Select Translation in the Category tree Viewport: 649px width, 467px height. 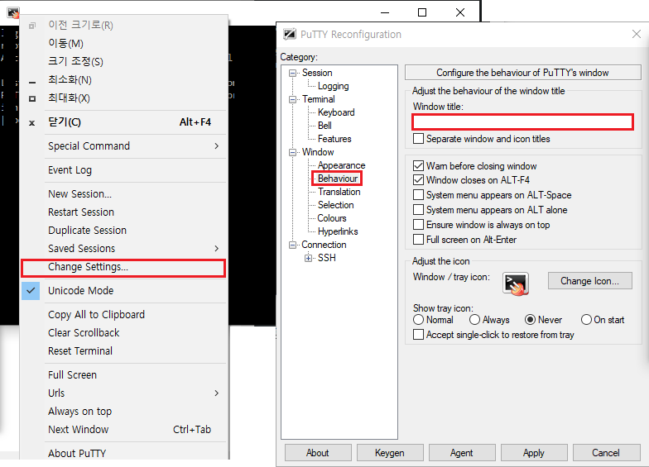click(339, 192)
